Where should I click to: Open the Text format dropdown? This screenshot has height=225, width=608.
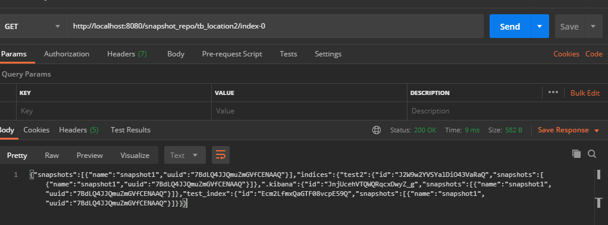point(184,156)
